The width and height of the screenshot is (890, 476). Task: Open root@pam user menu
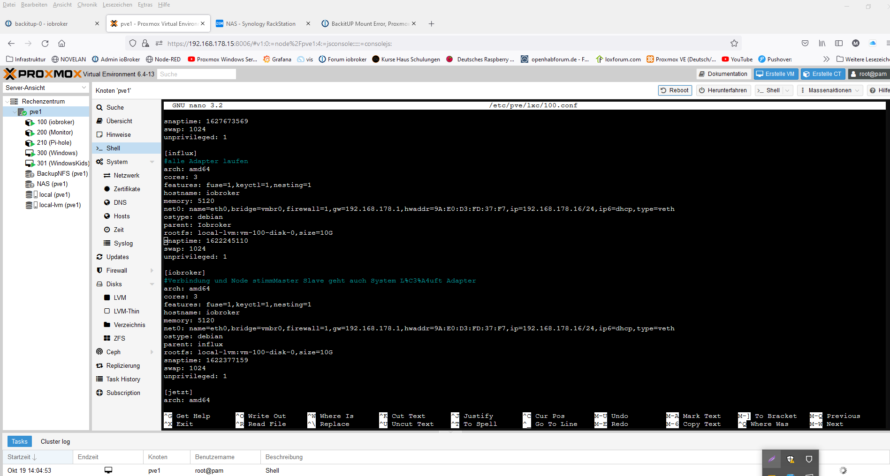point(869,74)
